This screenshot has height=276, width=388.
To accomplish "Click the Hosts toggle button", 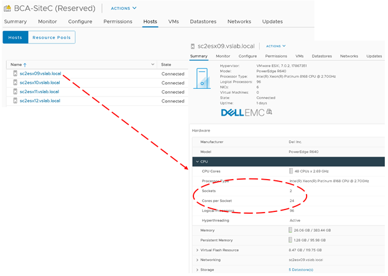I will click(16, 37).
